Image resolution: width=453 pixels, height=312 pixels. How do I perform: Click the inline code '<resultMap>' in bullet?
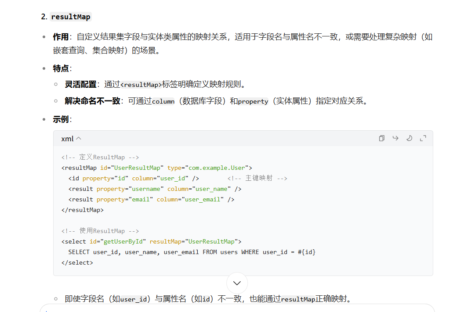coord(141,85)
